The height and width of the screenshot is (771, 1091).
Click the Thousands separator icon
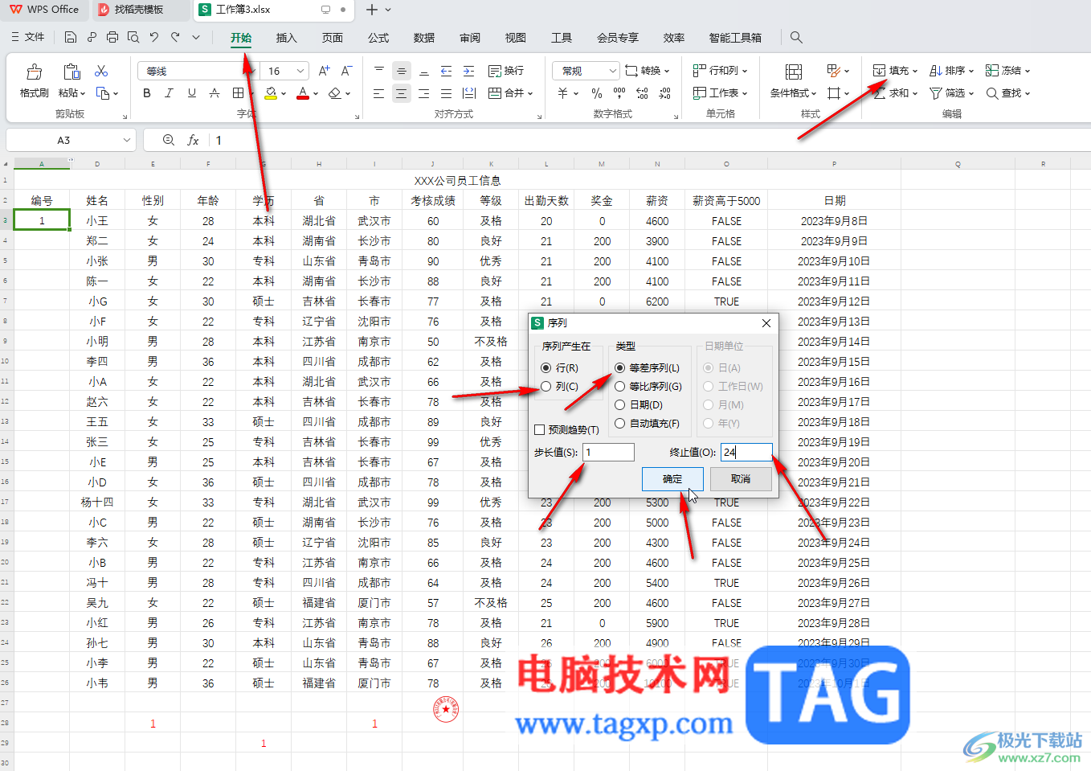tap(619, 93)
